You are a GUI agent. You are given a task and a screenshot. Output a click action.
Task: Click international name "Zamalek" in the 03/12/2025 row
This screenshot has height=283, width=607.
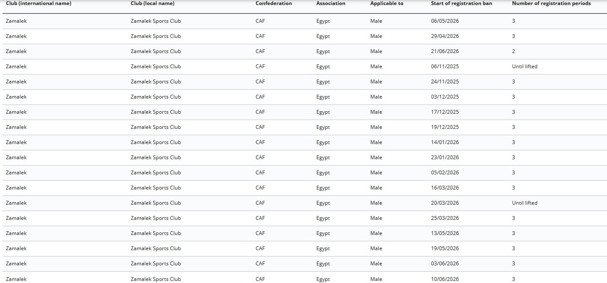coord(16,97)
